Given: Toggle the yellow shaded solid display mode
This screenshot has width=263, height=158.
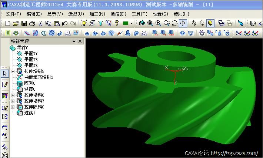Looking at the screenshot, I should coord(210,23).
